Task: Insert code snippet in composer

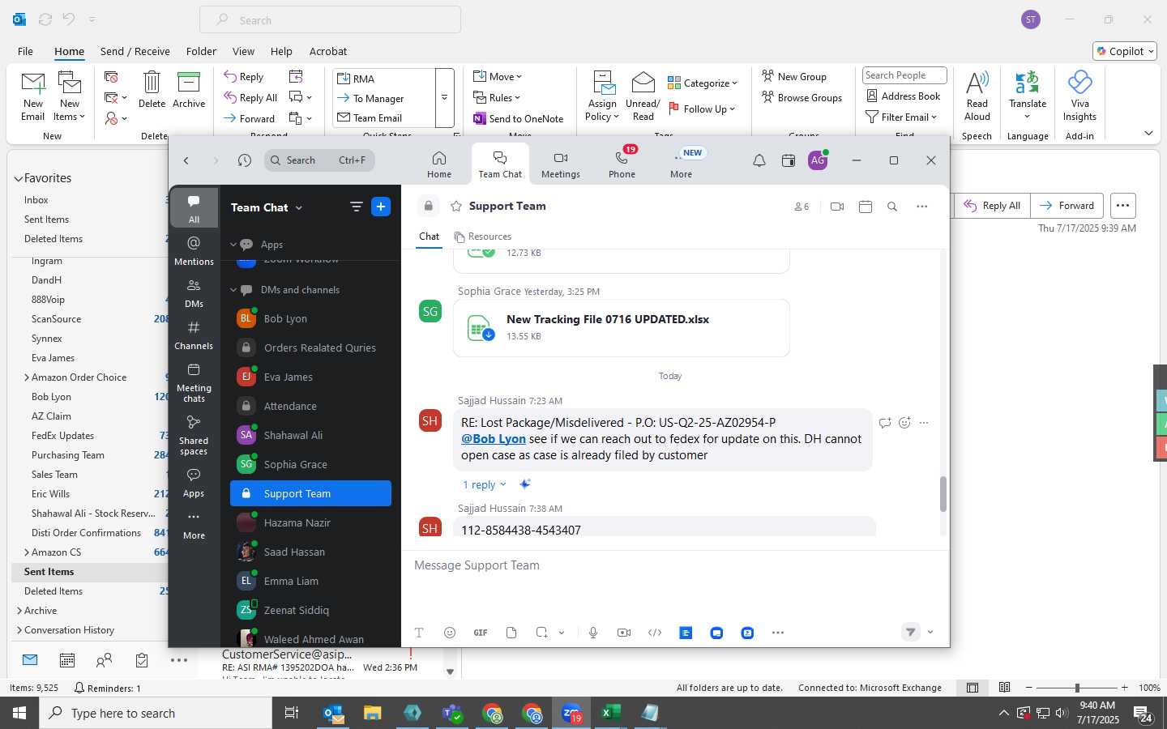Action: point(655,633)
